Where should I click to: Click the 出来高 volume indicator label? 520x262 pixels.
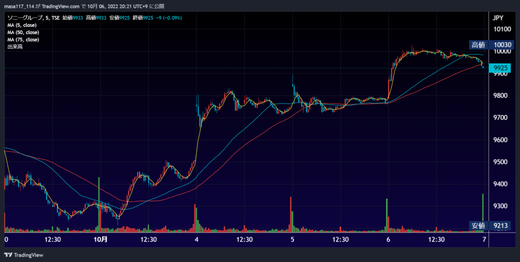click(x=15, y=47)
